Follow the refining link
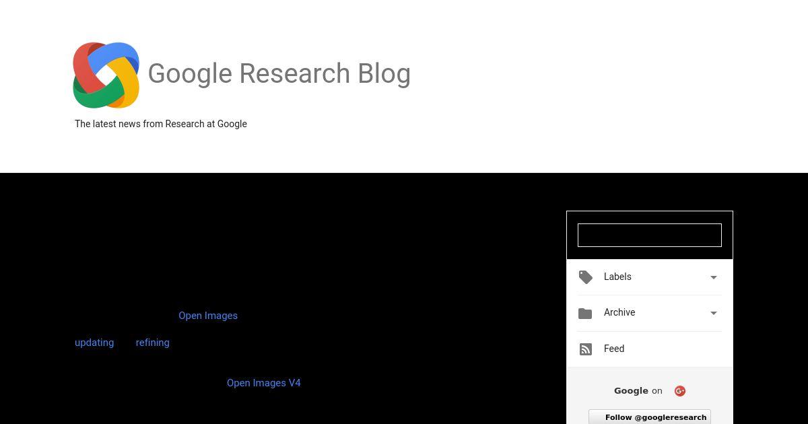This screenshot has height=424, width=808. click(x=152, y=343)
